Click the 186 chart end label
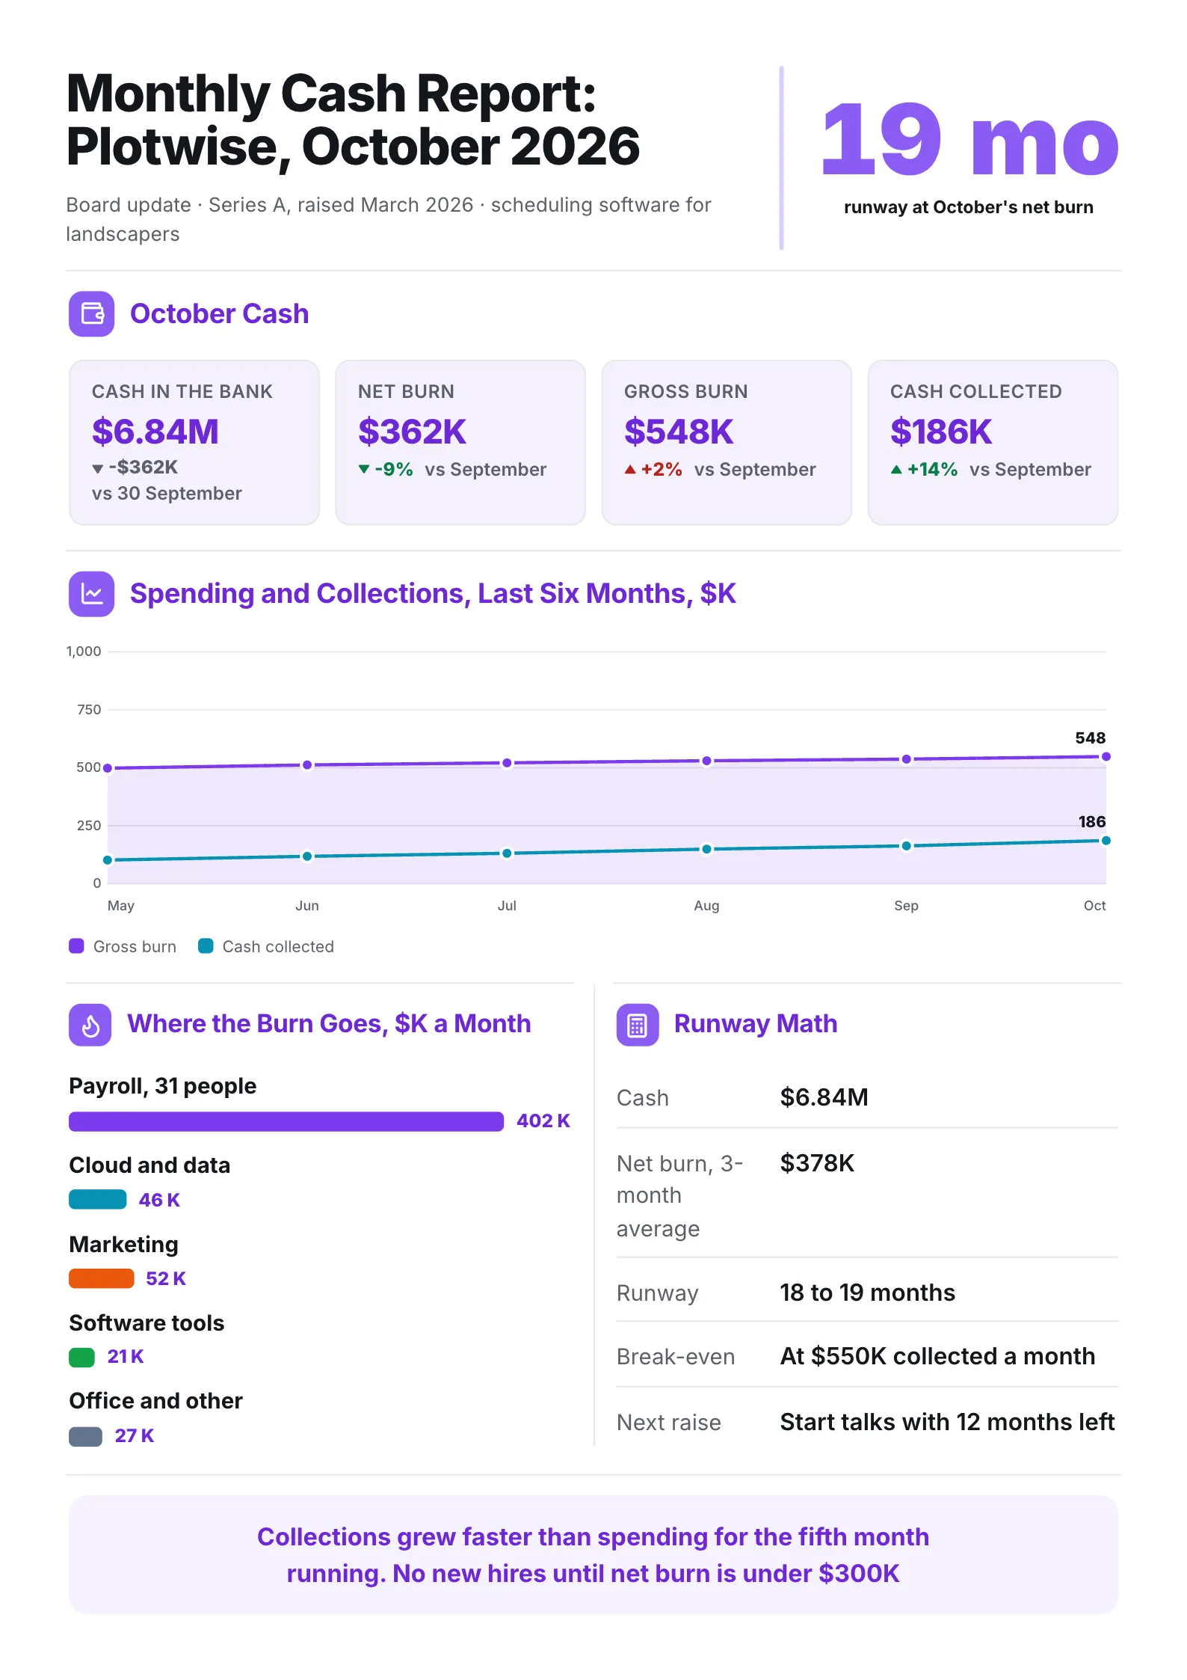Screen dimensions: 1187x1680 (x=1091, y=821)
